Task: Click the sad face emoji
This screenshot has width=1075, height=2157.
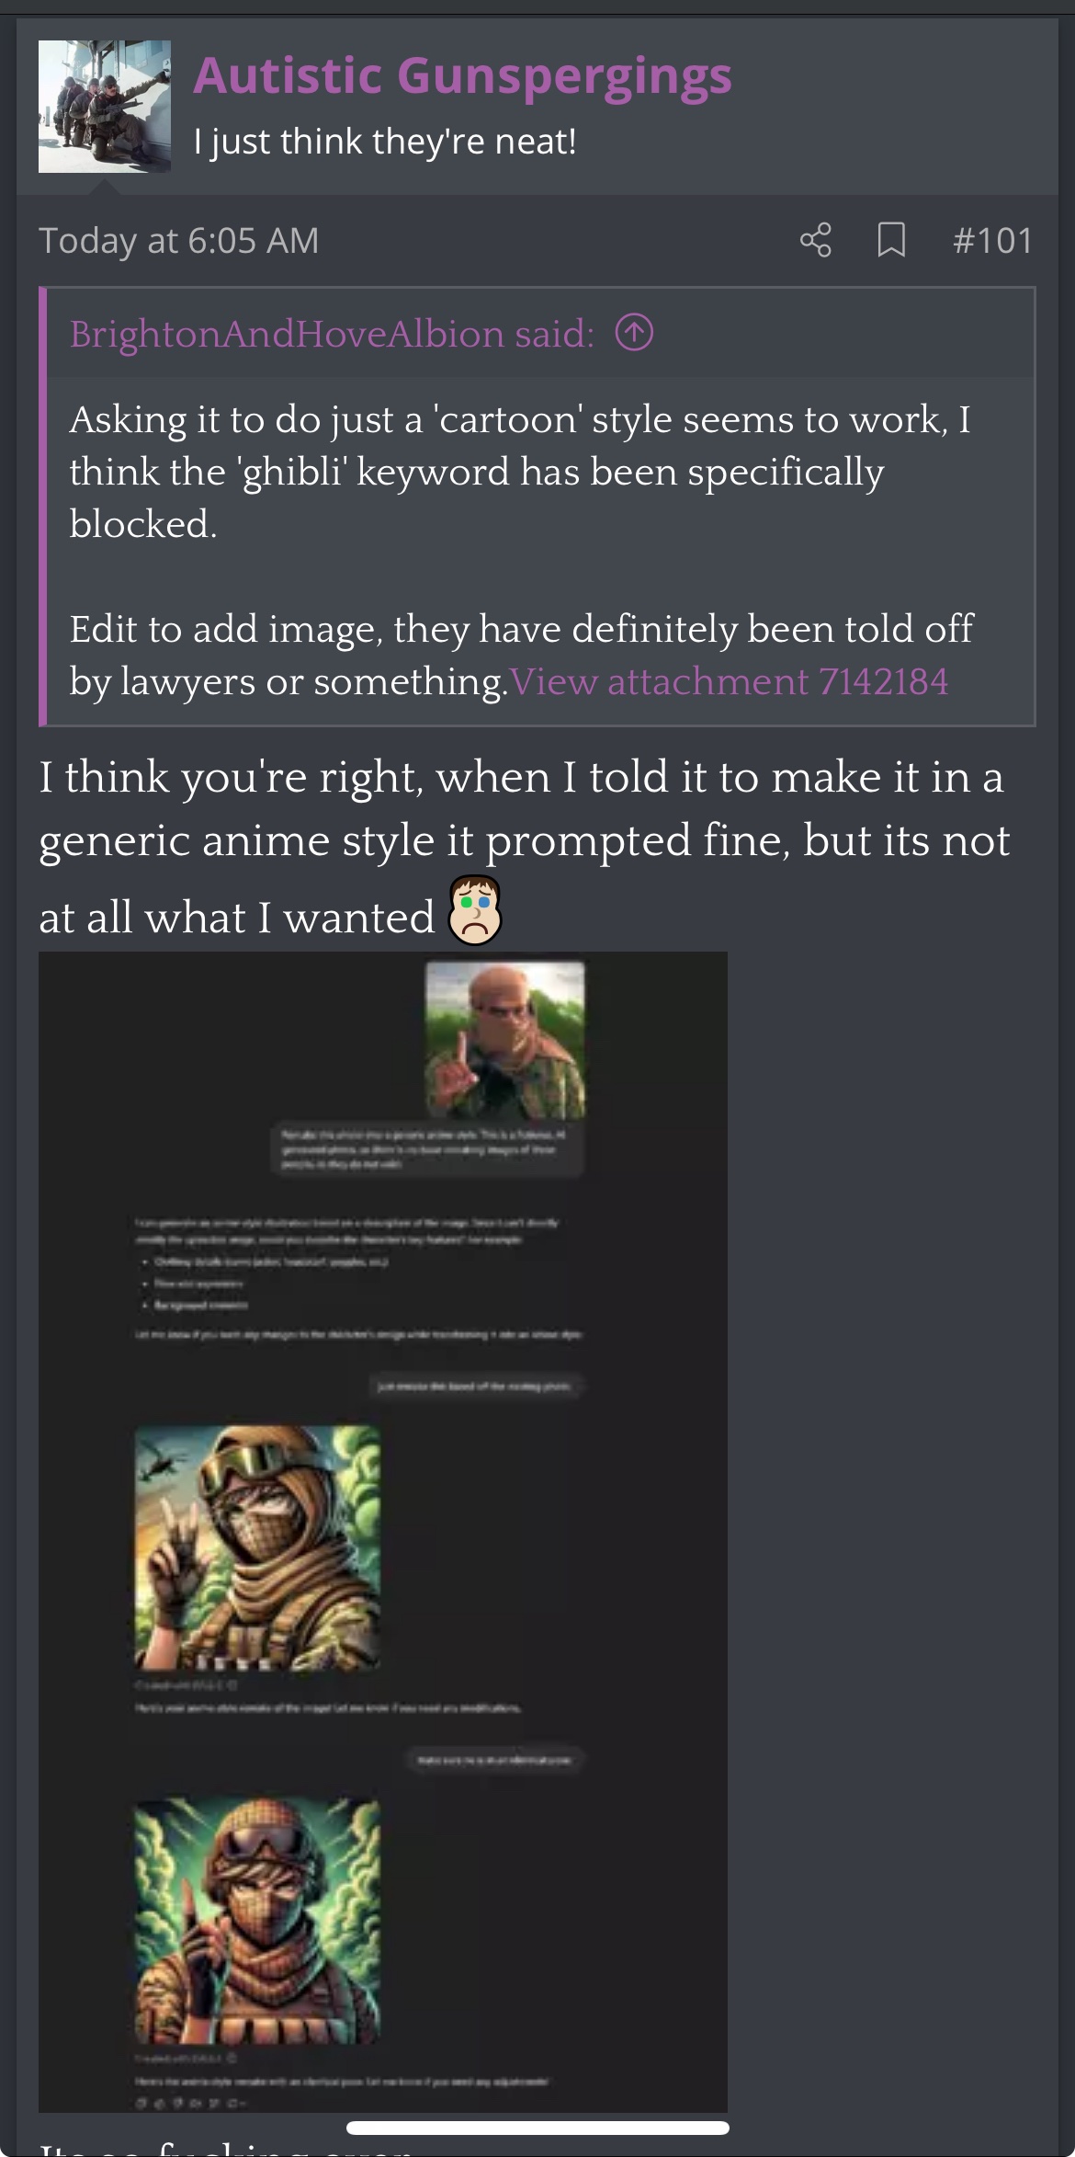Action: [474, 910]
